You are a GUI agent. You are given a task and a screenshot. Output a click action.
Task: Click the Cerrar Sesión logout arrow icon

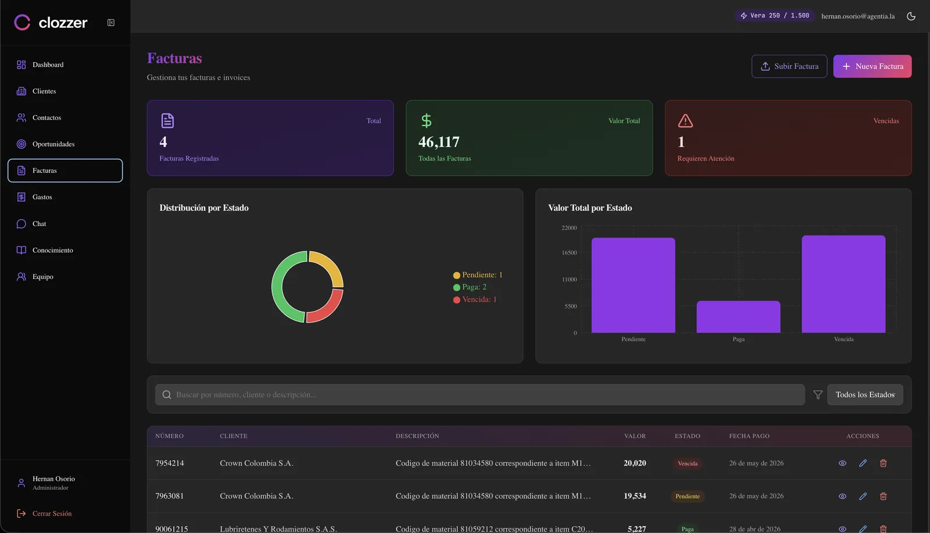click(x=22, y=514)
